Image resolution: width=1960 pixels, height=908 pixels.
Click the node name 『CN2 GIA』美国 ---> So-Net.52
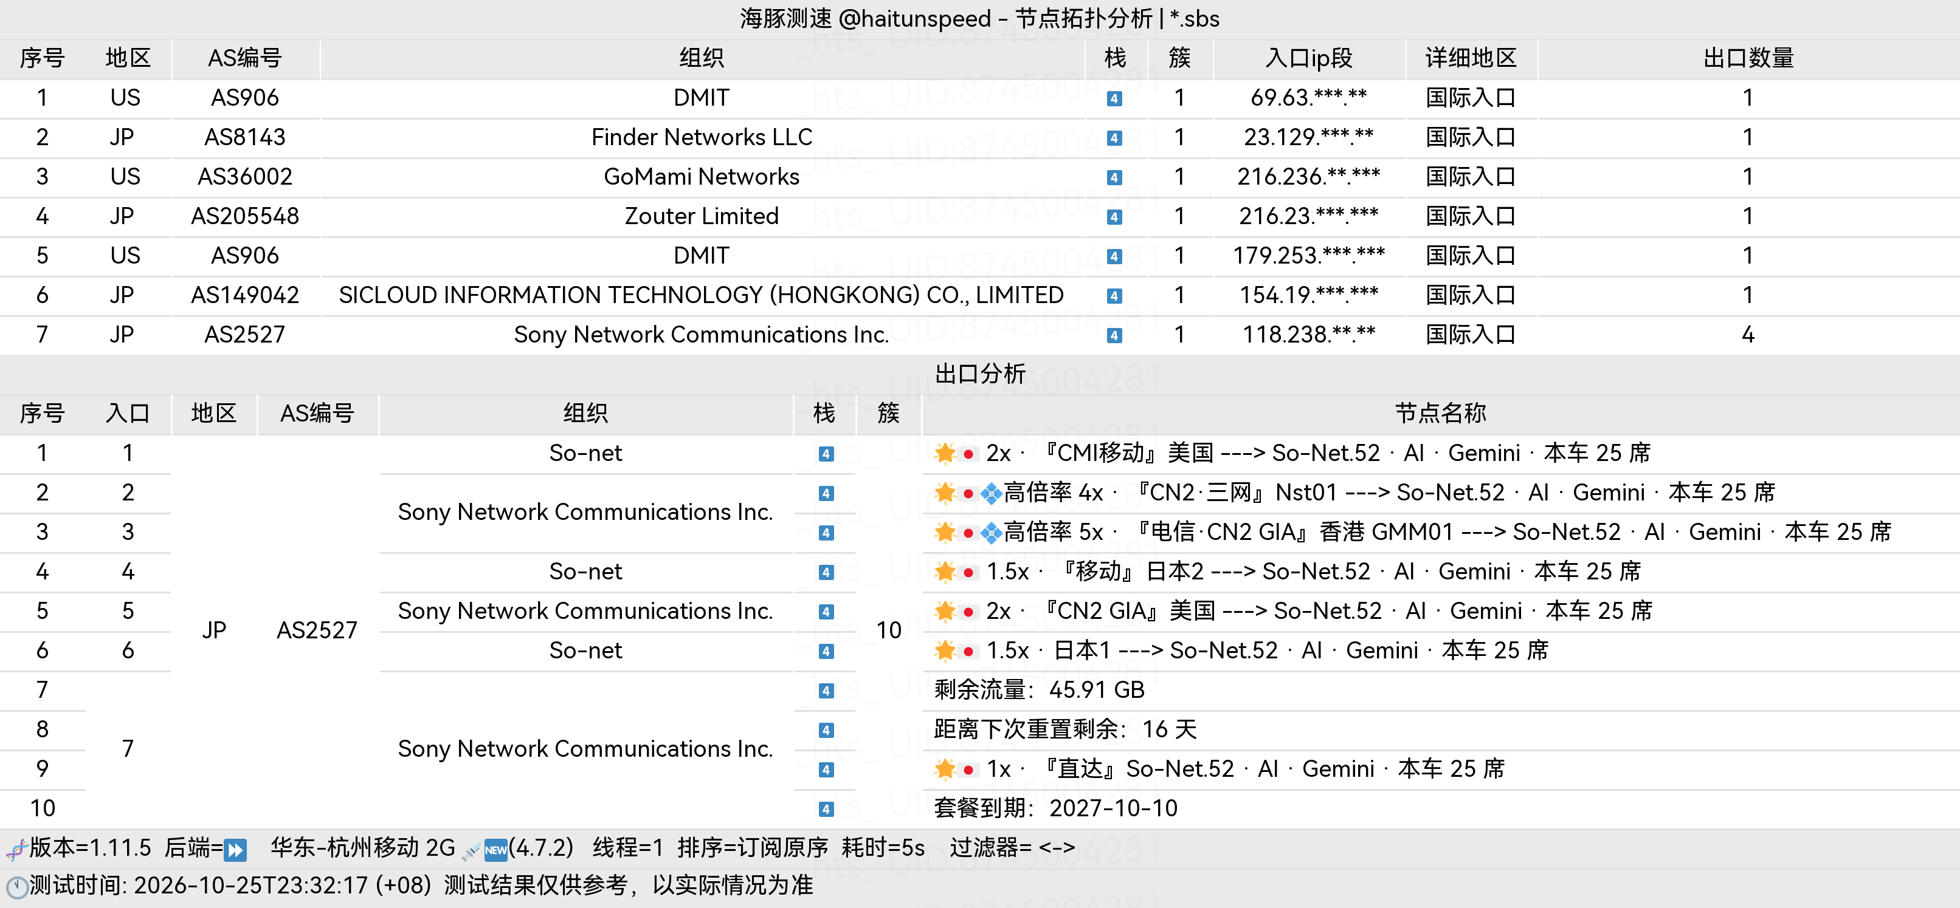point(1210,611)
